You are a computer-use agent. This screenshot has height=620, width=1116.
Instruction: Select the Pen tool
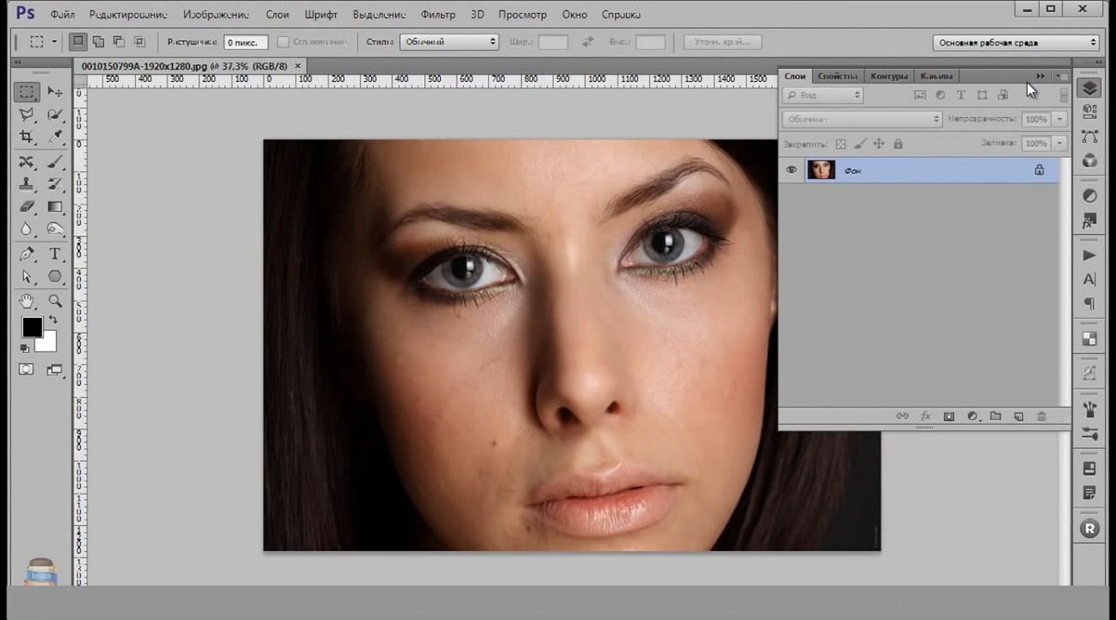[x=27, y=254]
